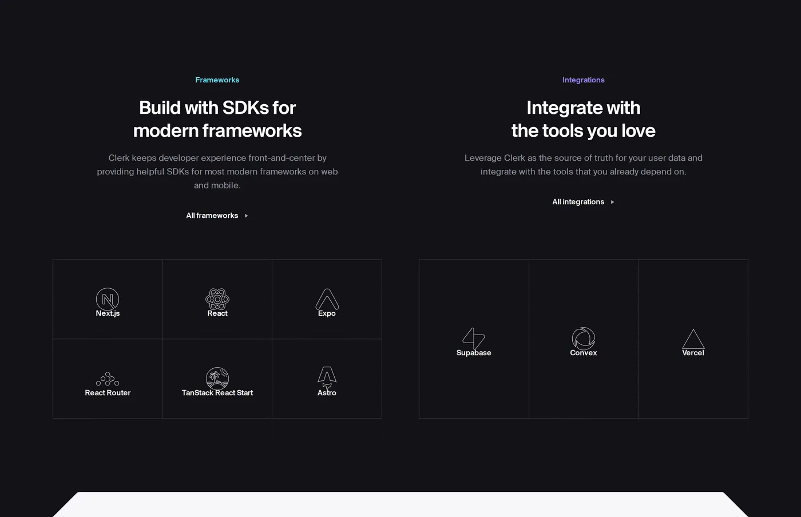Select the React atom icon

(x=217, y=299)
